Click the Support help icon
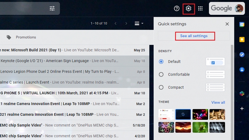Viewport: 249px width, 140px height. [x=177, y=9]
